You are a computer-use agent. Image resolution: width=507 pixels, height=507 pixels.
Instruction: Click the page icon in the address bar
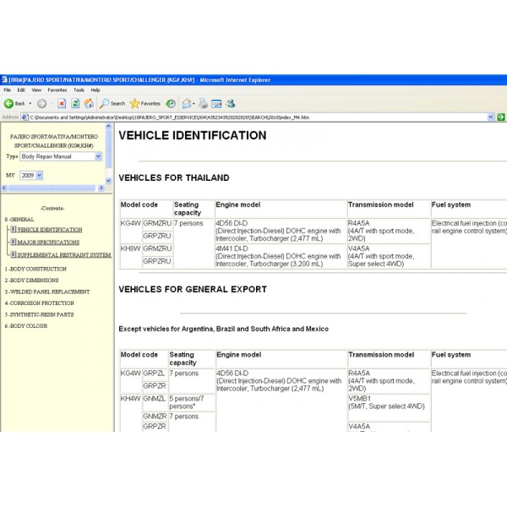tap(25, 117)
